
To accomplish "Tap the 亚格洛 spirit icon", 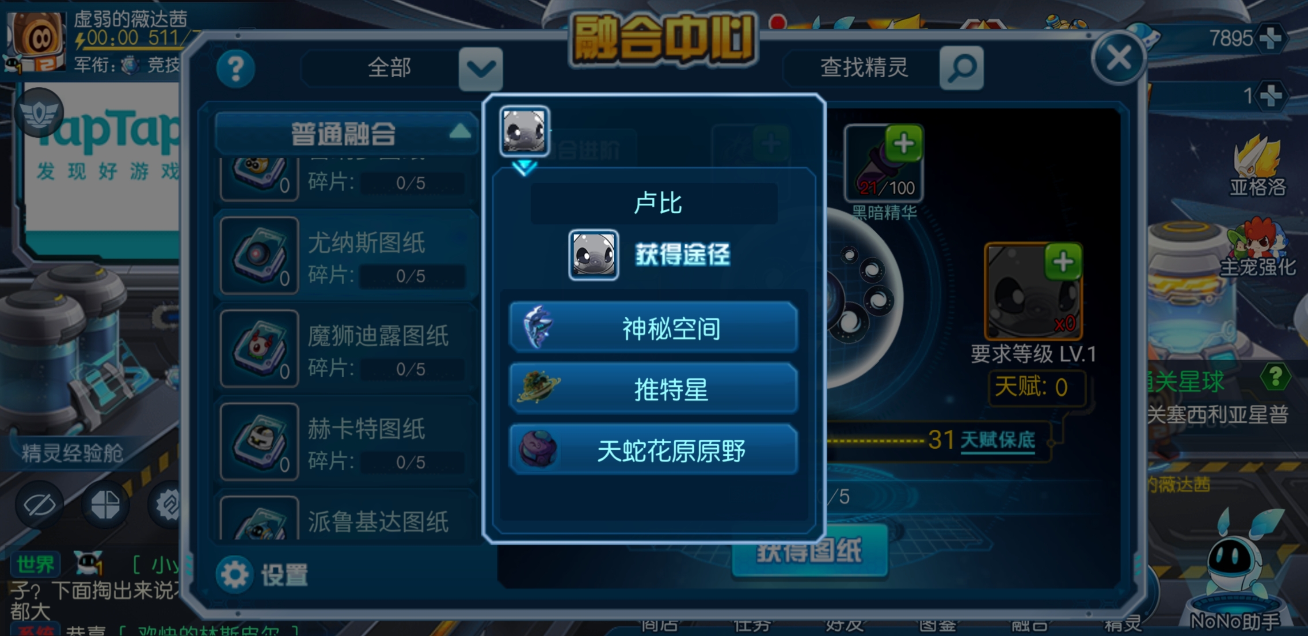I will coord(1257,165).
